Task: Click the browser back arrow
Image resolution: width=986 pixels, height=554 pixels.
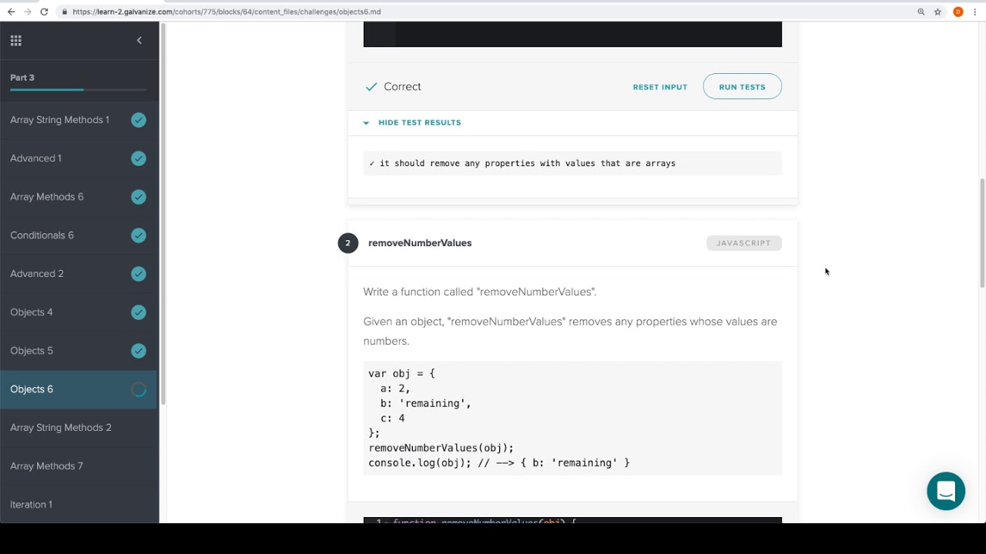Action: tap(11, 12)
